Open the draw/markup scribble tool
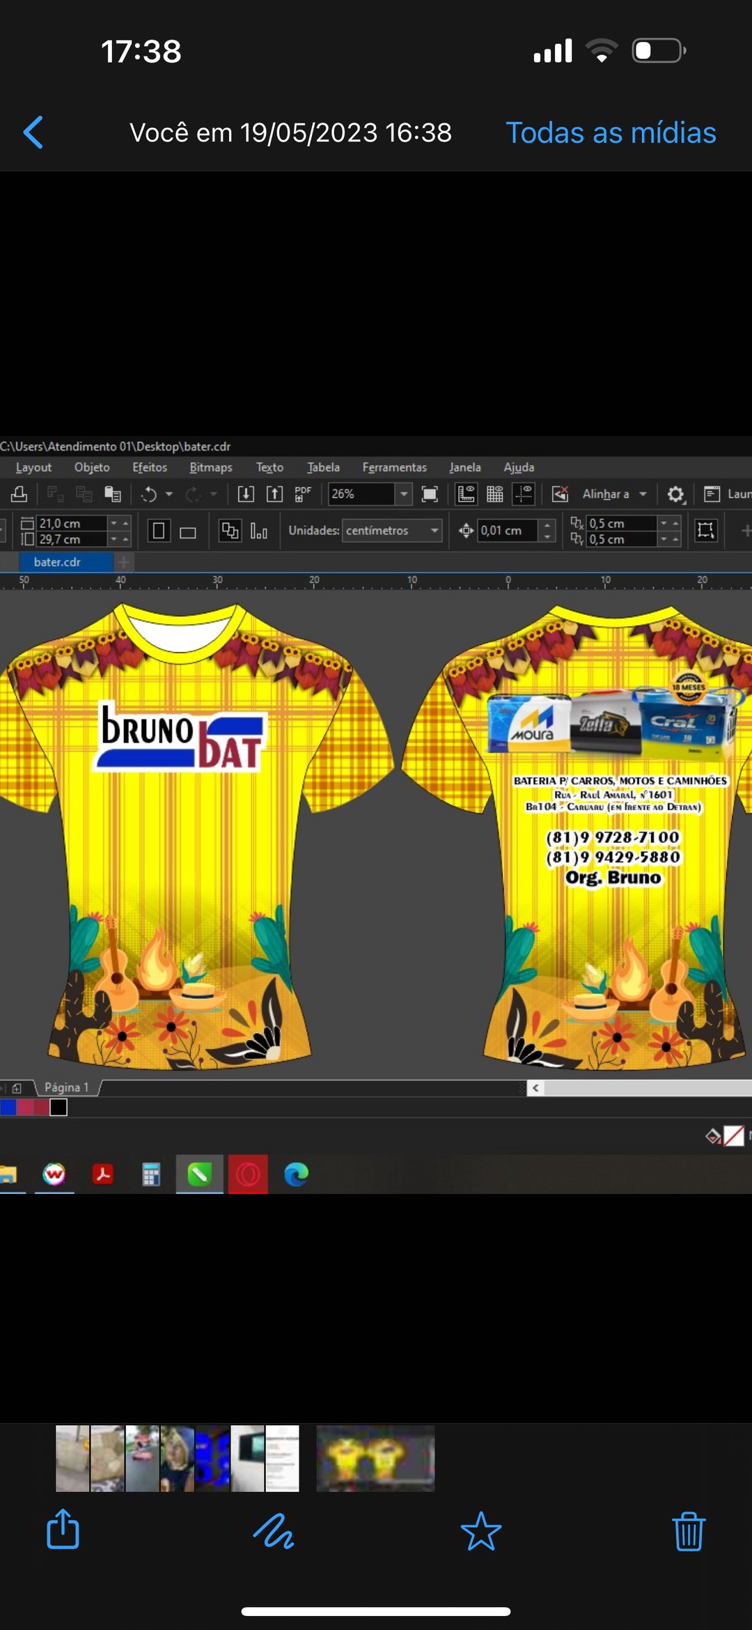Screen dimensions: 752x1630 [x=273, y=1530]
